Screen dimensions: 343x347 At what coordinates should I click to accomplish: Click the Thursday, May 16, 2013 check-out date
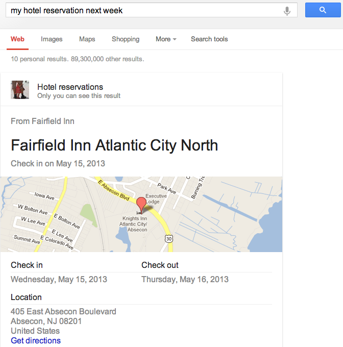[x=185, y=280]
